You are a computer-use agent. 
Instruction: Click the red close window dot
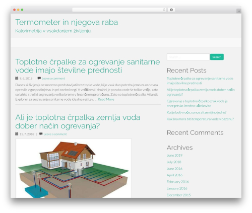15,10
